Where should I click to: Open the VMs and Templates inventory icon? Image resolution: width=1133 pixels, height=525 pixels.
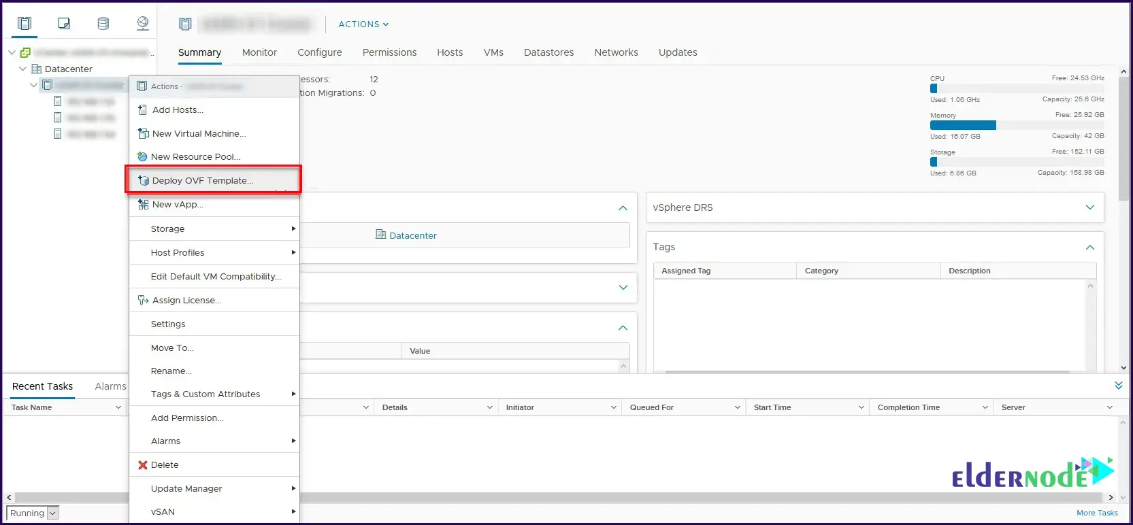point(64,24)
